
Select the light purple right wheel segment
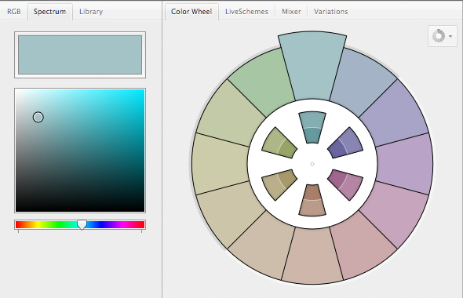click(405, 164)
